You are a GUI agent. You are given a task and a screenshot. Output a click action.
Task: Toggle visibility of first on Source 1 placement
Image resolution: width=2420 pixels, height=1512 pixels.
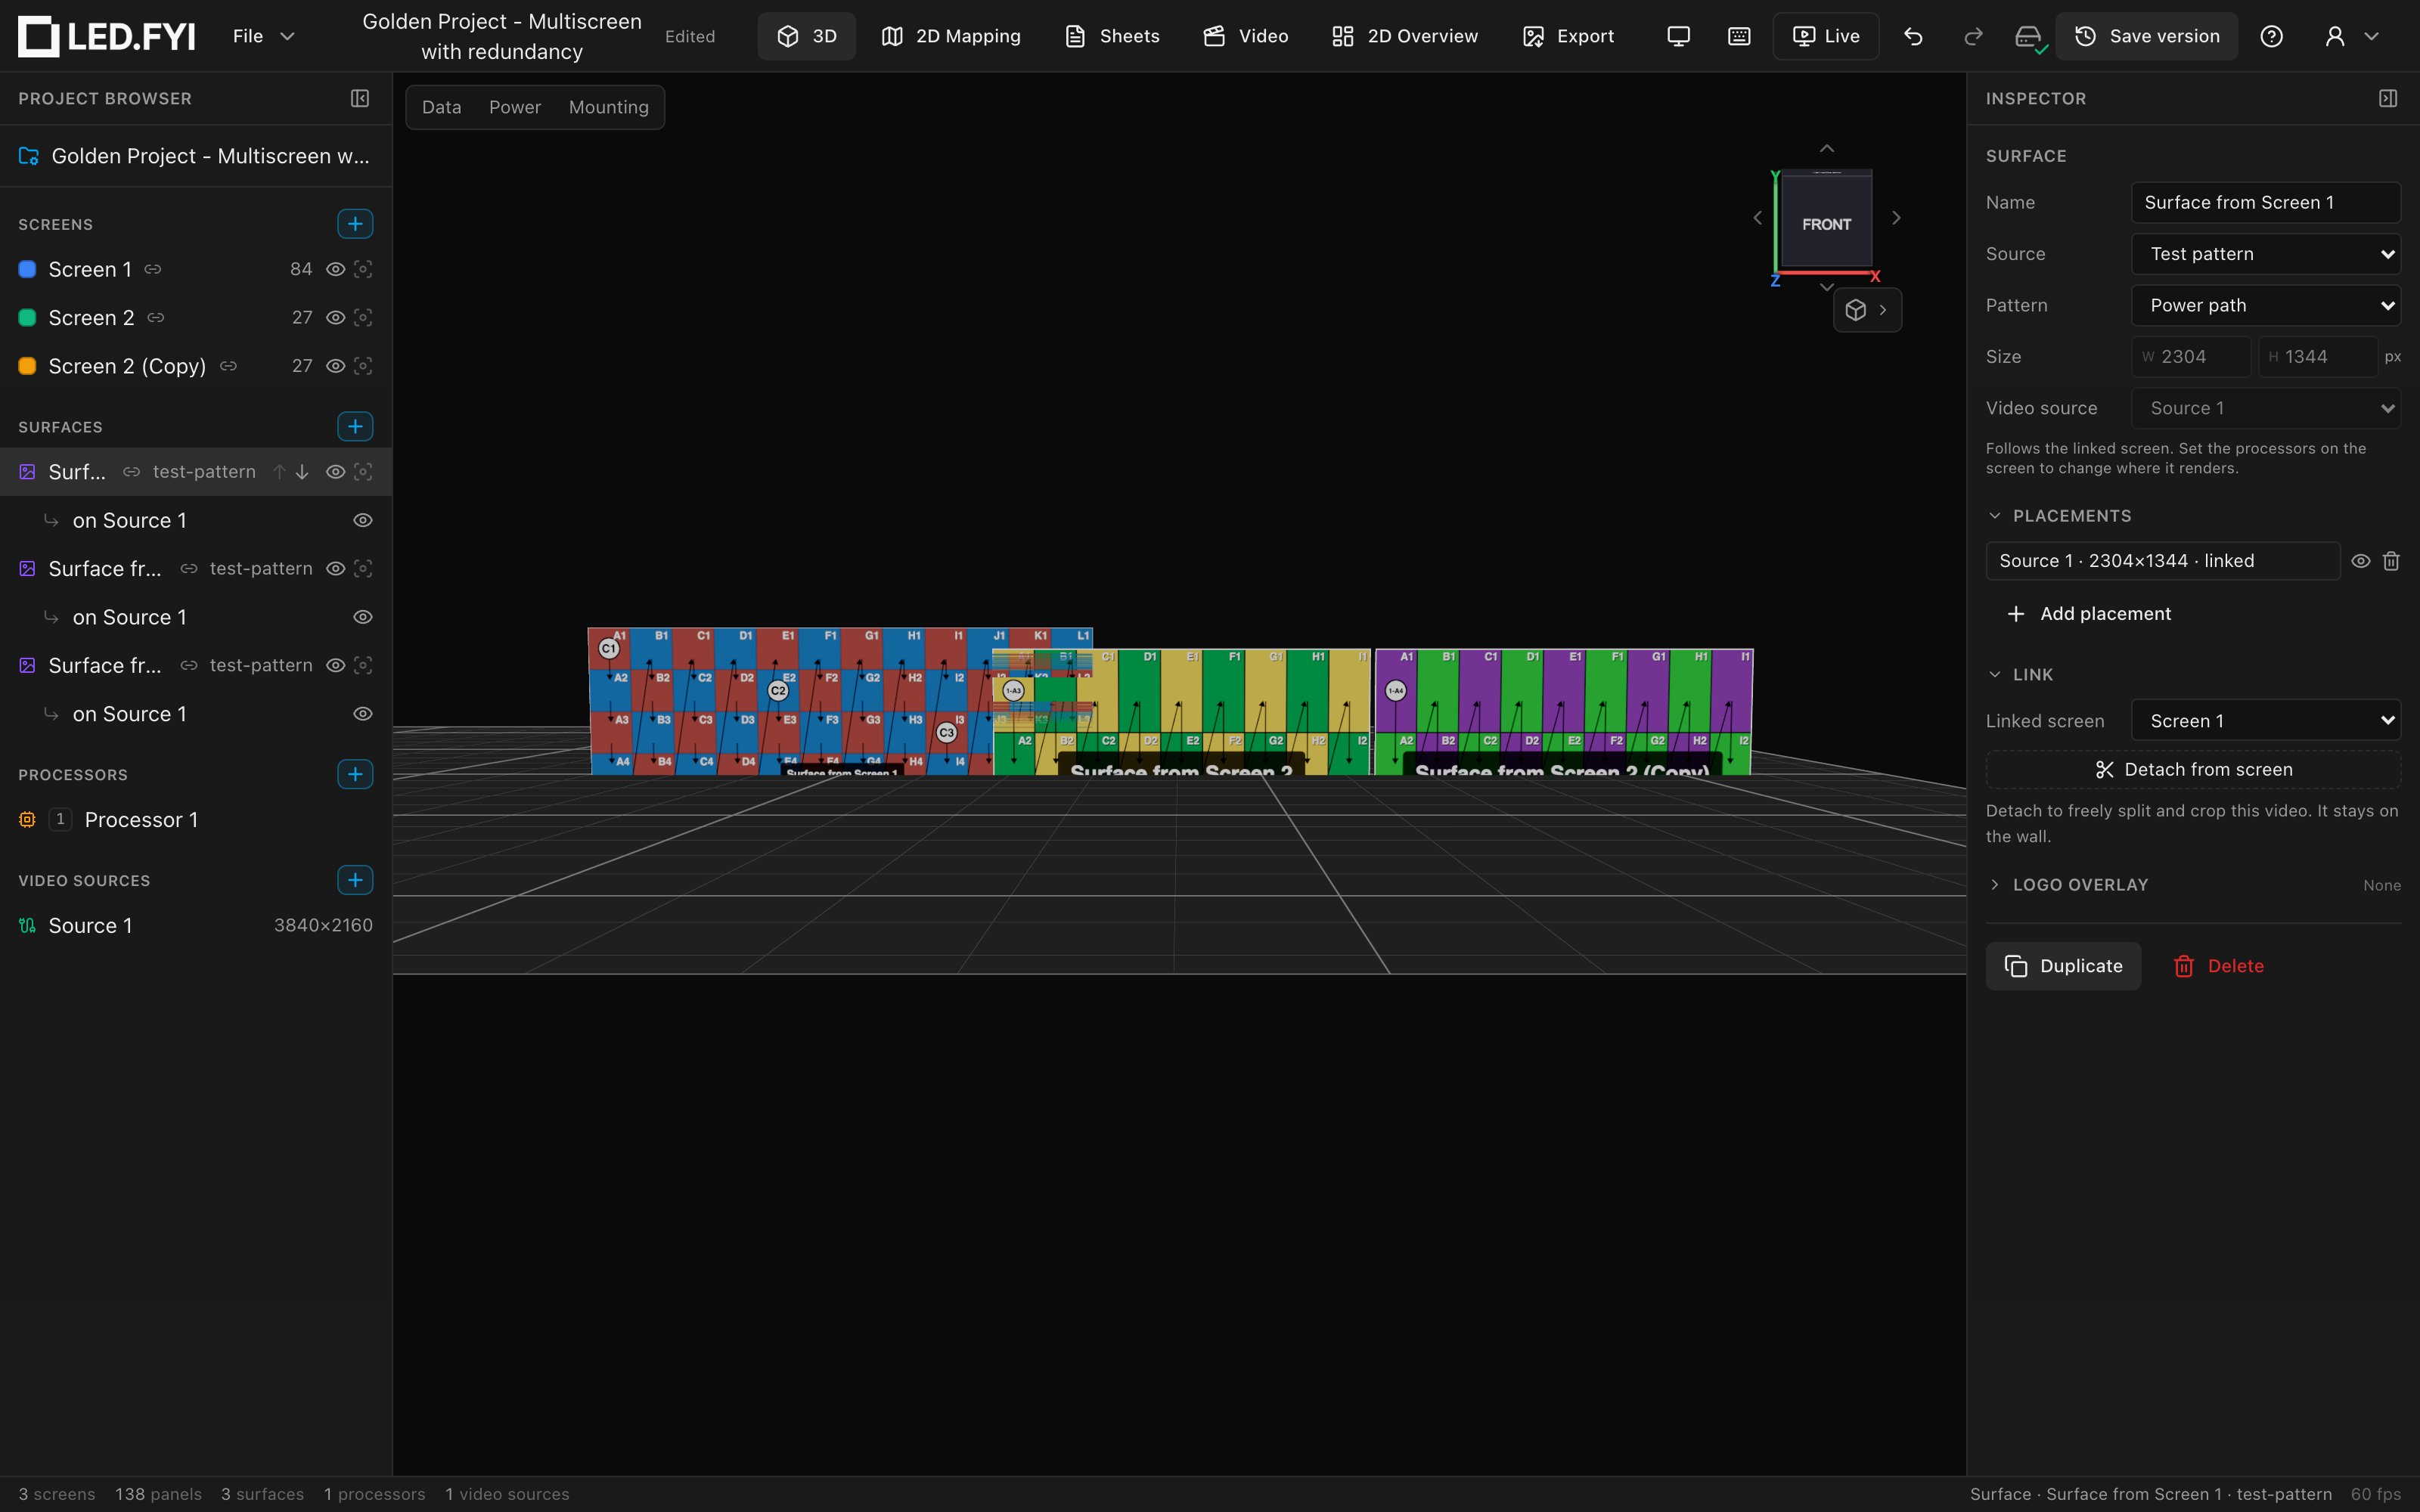point(363,521)
